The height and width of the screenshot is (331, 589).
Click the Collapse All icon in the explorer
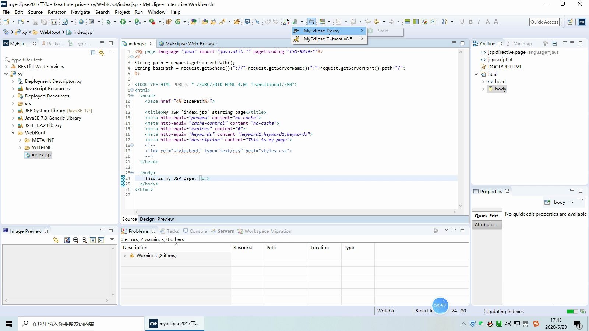click(x=93, y=53)
